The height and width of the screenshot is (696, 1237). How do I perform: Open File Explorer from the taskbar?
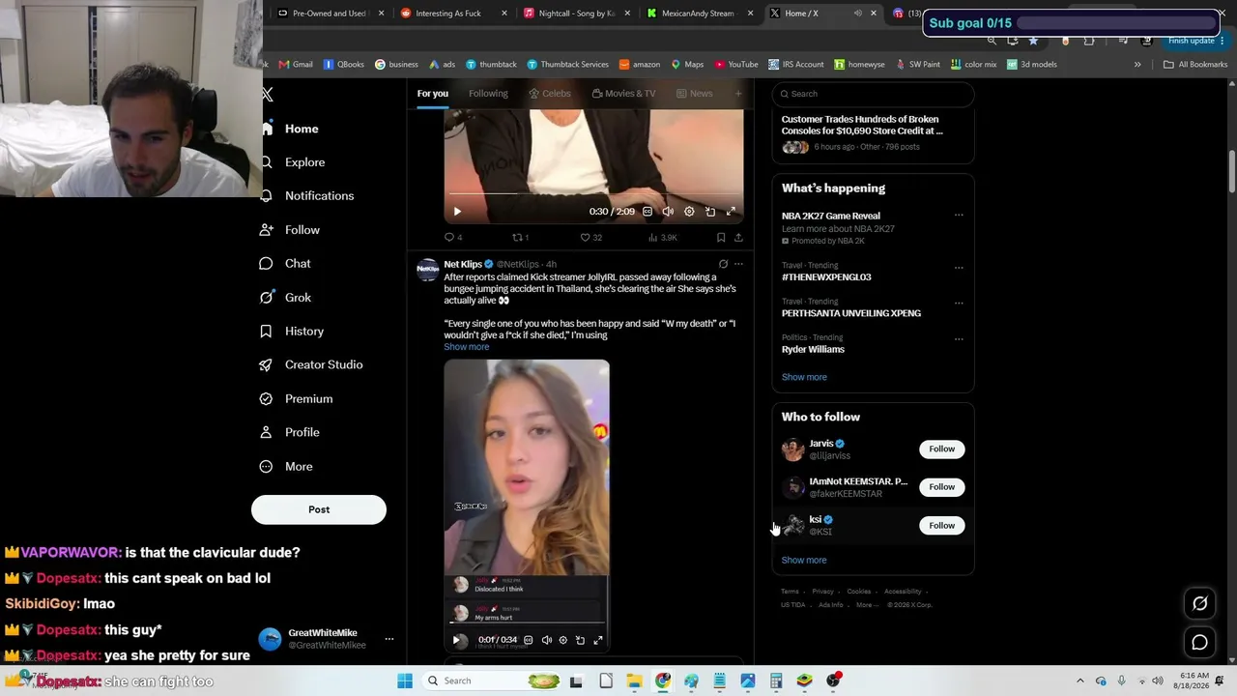(634, 681)
